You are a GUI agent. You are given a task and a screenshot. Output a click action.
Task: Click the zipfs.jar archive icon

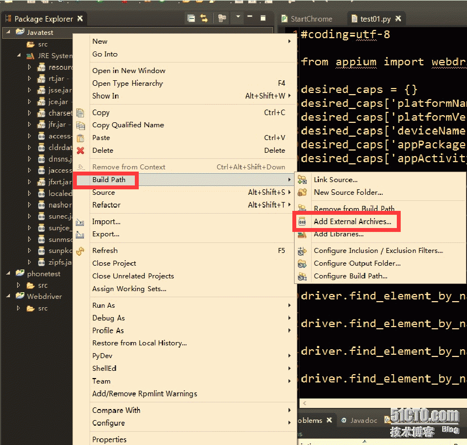click(x=41, y=262)
